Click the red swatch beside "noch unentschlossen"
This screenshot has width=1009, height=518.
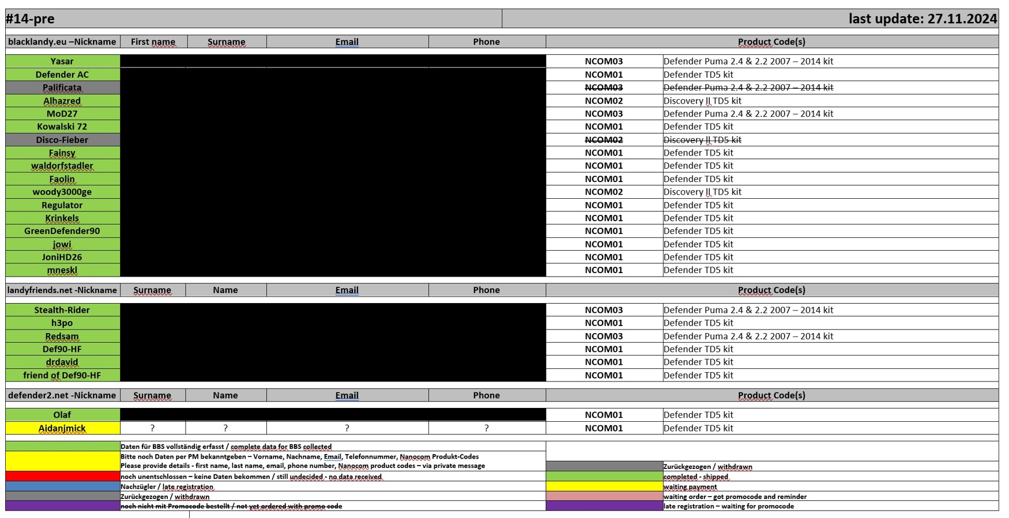[62, 477]
